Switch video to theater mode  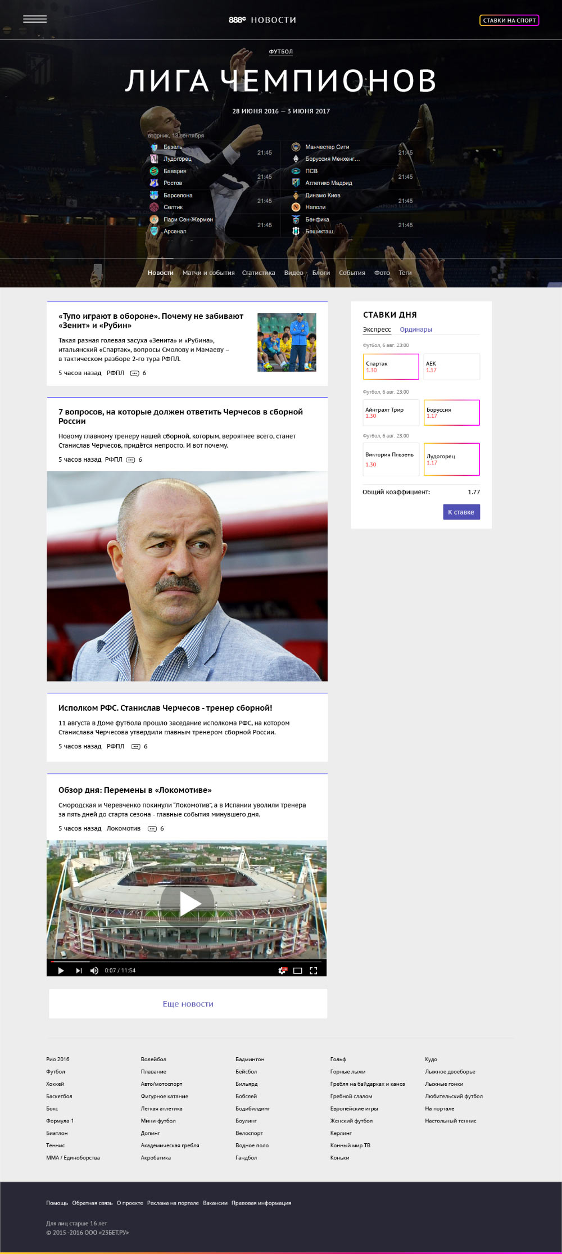[x=298, y=970]
